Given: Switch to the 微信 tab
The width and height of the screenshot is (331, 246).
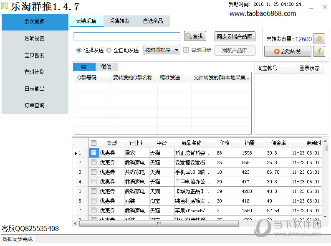Looking at the screenshot, I should tap(106, 67).
